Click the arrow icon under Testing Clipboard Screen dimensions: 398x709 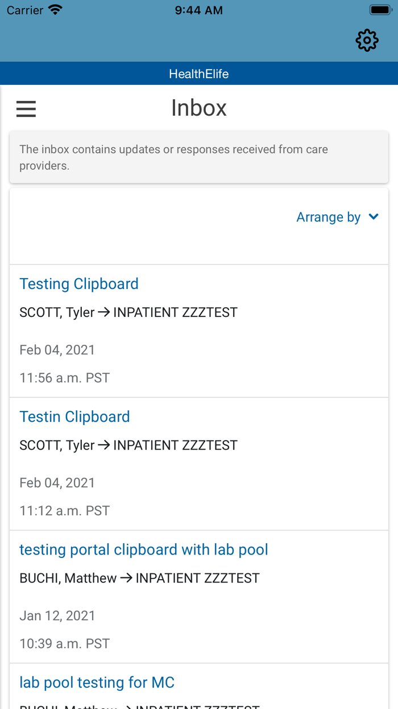click(x=103, y=312)
